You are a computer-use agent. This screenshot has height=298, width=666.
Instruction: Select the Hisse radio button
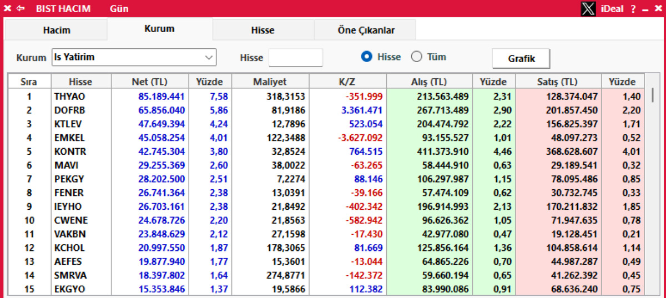click(366, 57)
